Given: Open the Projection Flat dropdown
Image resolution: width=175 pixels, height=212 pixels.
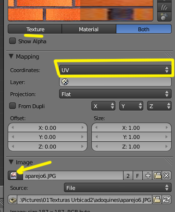Looking at the screenshot, I should pos(115,94).
